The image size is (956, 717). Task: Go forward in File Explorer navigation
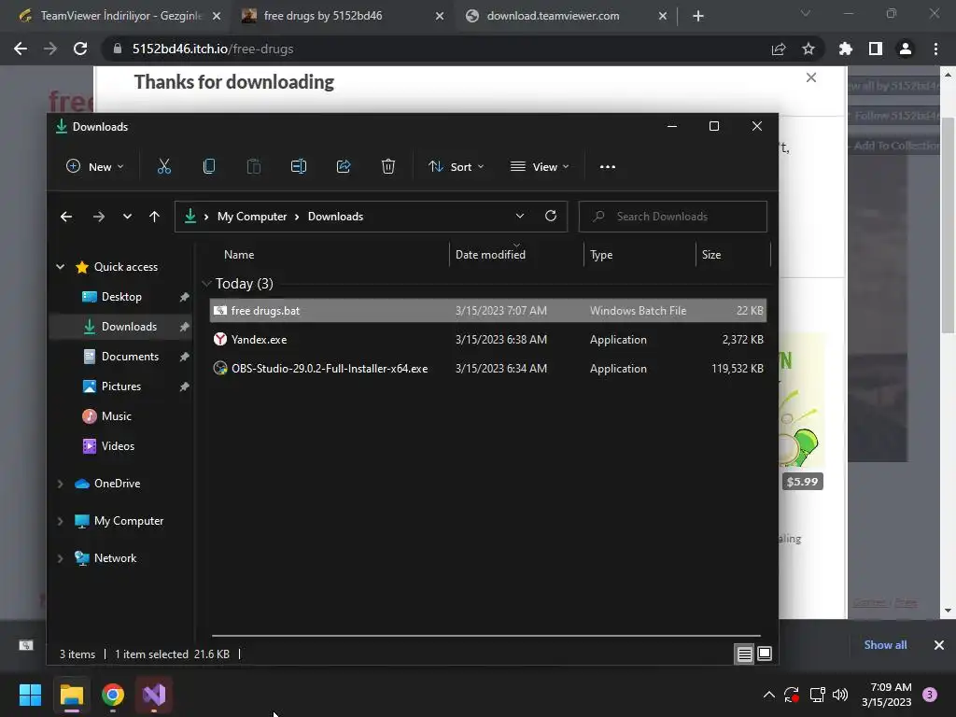coord(98,217)
